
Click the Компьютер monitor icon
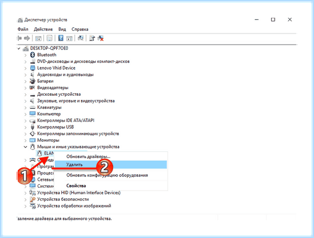32,114
